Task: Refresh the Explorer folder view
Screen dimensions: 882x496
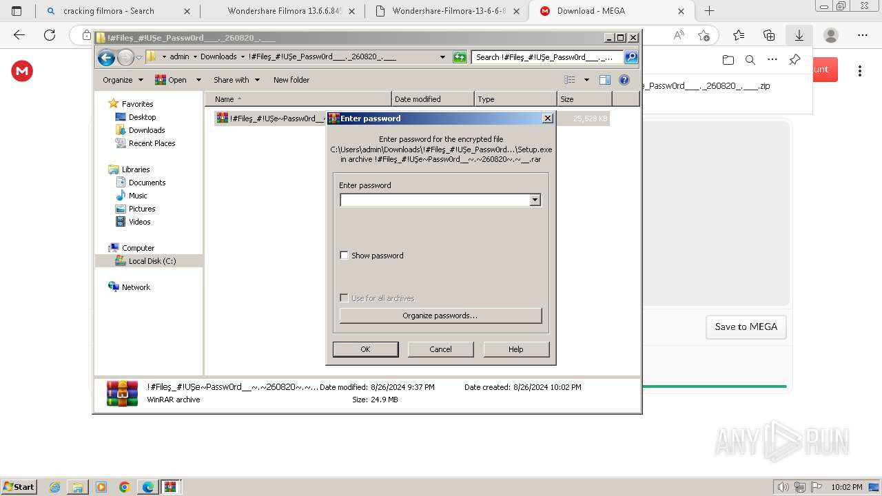Action: pos(460,57)
